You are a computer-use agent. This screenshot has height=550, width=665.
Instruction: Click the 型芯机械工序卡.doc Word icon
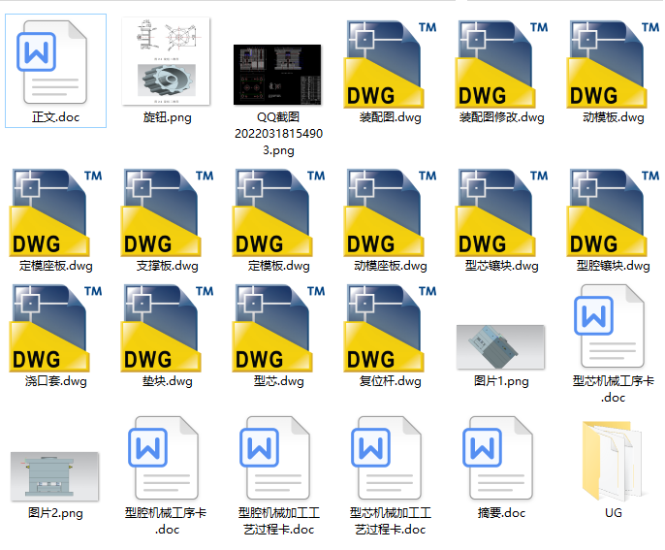(609, 326)
